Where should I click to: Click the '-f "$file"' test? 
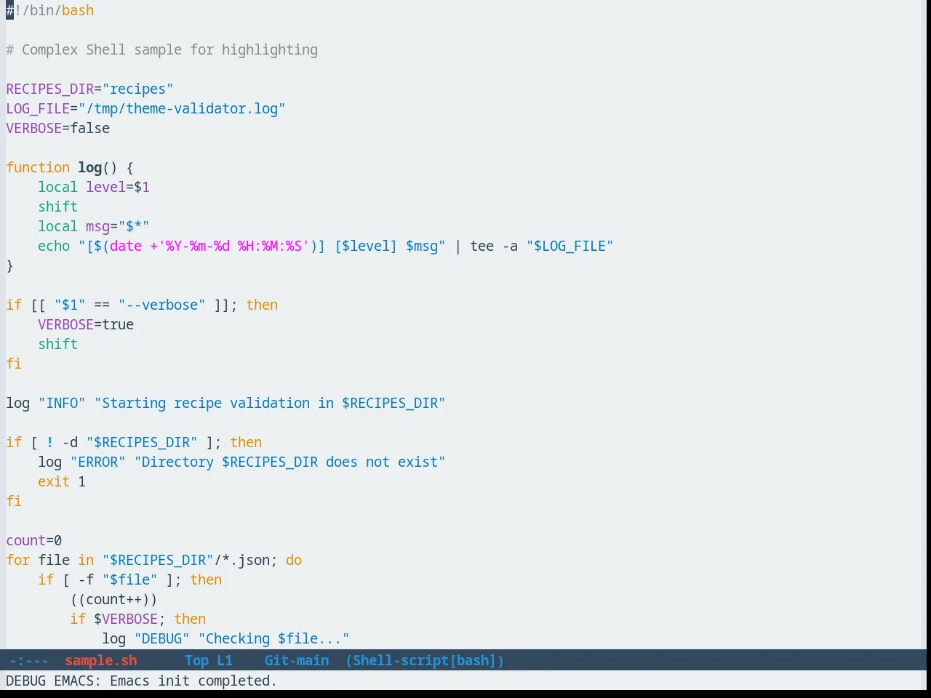(x=118, y=579)
